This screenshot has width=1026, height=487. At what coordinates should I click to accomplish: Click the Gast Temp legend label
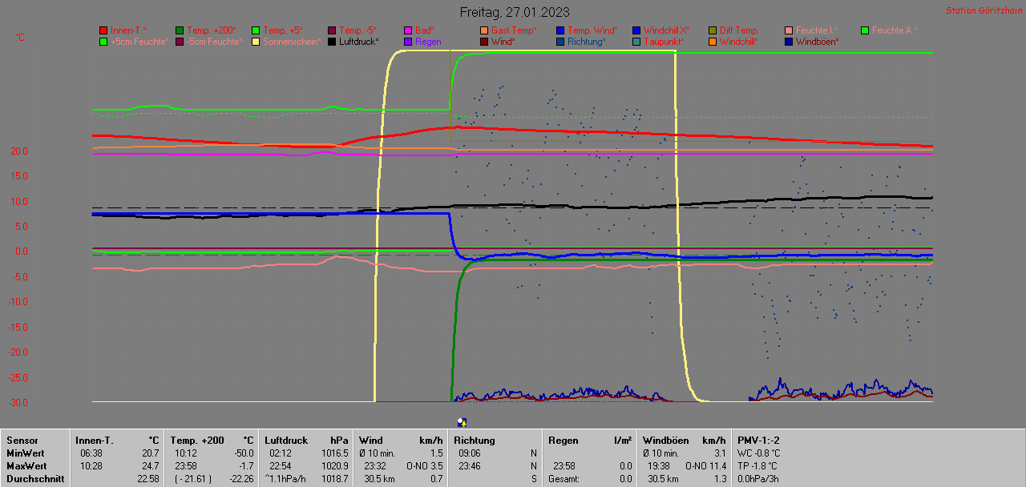pos(514,30)
